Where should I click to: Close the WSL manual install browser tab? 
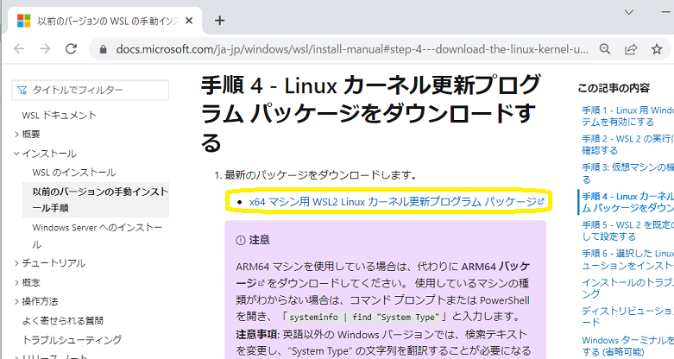(x=189, y=21)
